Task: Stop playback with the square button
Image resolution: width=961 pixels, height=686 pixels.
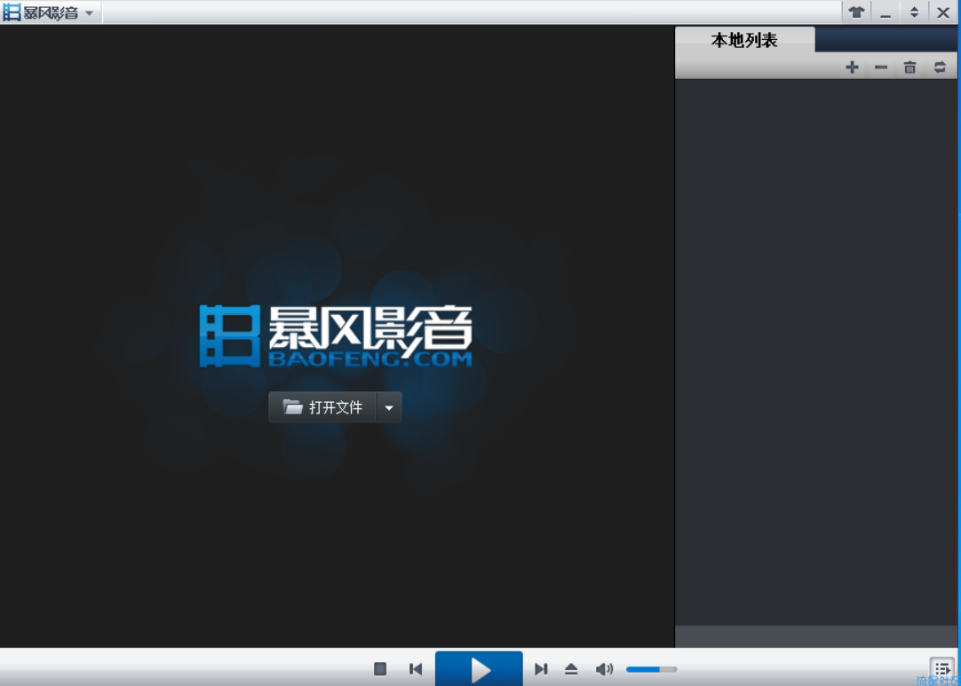Action: tap(380, 669)
